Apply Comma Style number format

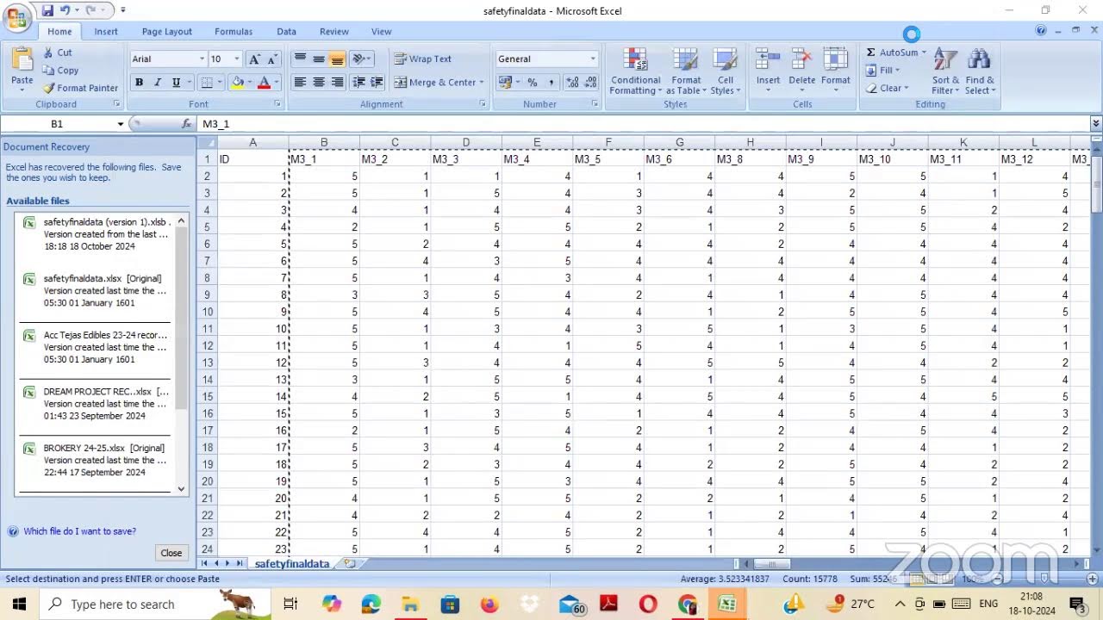(x=551, y=83)
